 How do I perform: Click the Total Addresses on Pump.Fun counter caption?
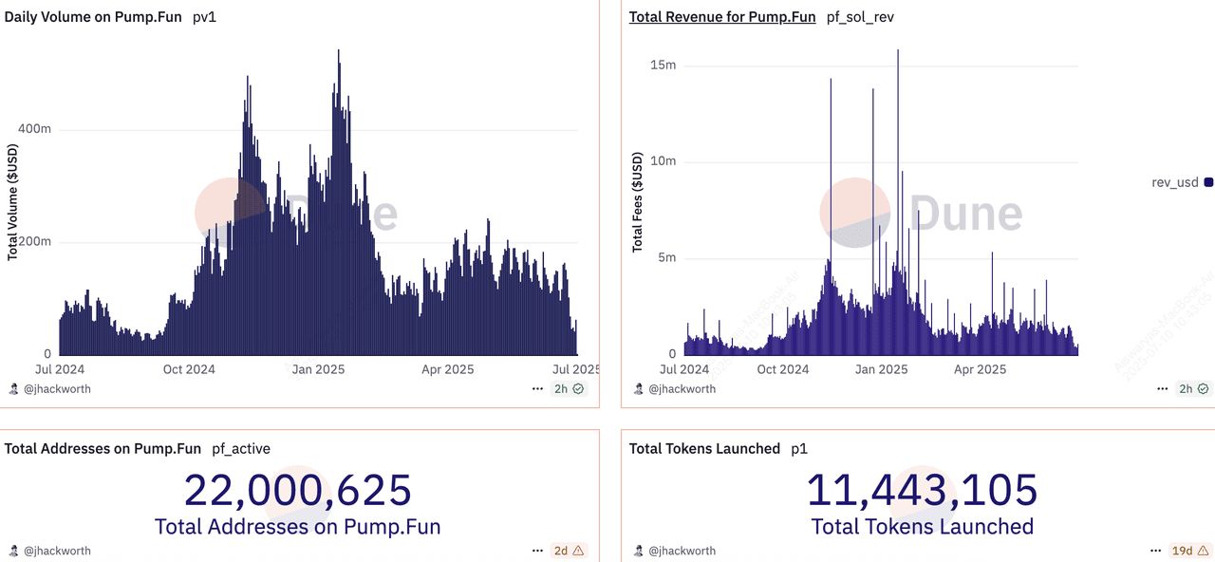pos(297,526)
